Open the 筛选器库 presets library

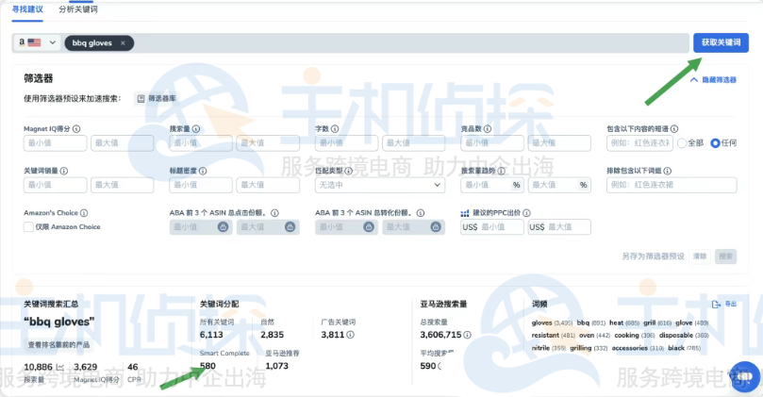[x=157, y=99]
